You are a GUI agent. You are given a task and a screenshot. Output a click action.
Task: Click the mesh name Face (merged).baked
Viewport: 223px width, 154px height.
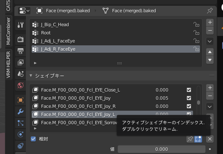click(134, 11)
